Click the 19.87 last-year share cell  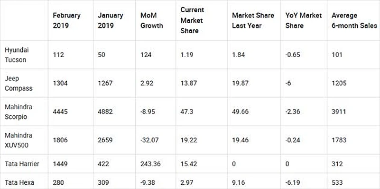click(241, 82)
